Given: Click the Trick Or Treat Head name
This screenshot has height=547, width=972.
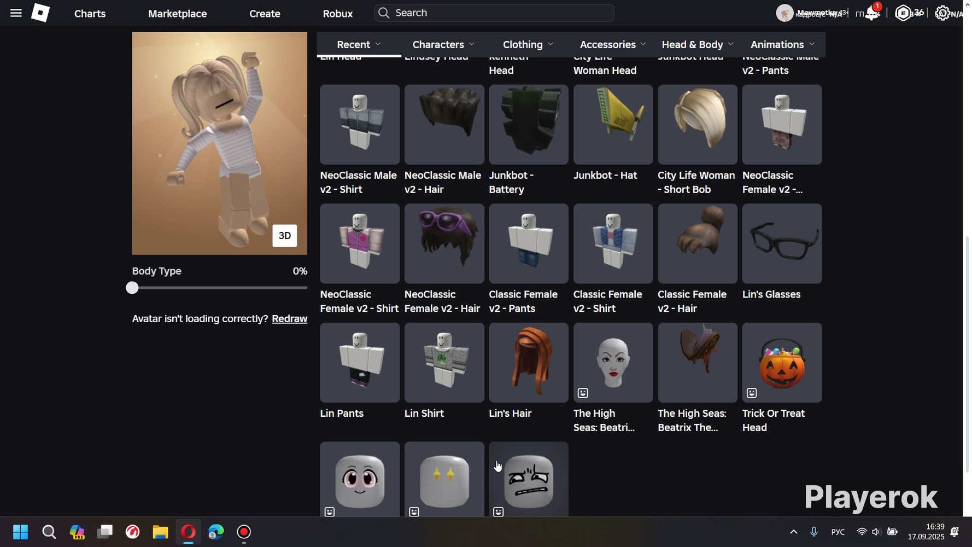Looking at the screenshot, I should pos(774,421).
